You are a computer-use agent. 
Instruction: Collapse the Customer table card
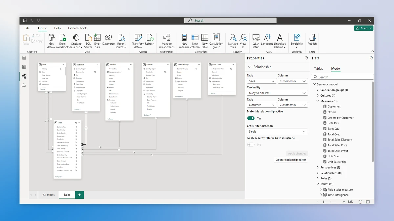(78, 109)
